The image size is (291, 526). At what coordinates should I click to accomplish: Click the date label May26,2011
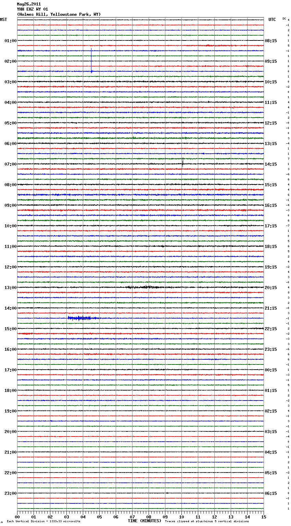point(29,4)
